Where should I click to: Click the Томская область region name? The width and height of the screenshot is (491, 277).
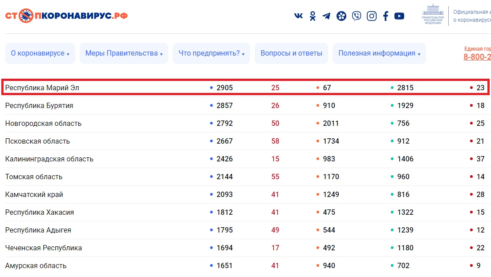click(34, 177)
